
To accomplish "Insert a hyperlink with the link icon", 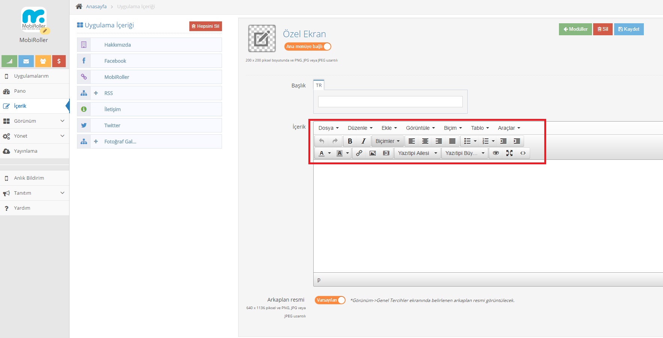I will 359,153.
